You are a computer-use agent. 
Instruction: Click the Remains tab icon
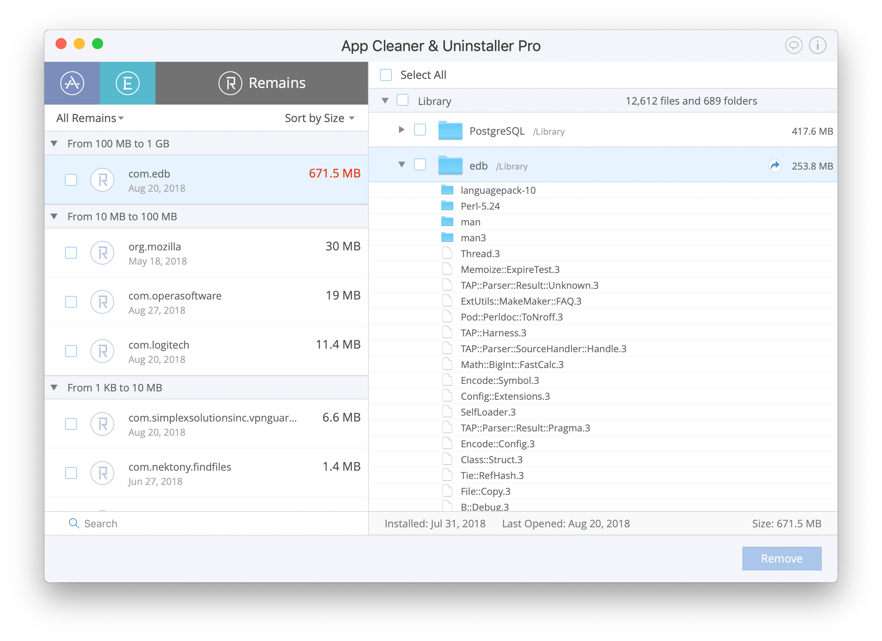click(x=230, y=84)
